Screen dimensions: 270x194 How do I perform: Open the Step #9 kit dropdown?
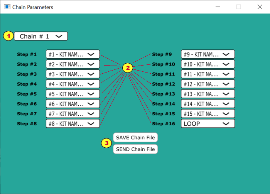tap(208, 54)
